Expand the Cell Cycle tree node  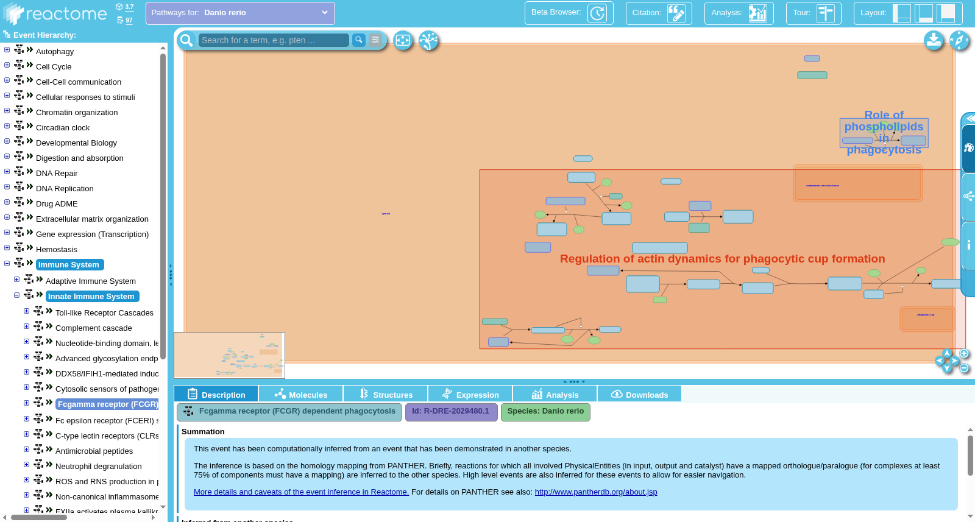[7, 65]
